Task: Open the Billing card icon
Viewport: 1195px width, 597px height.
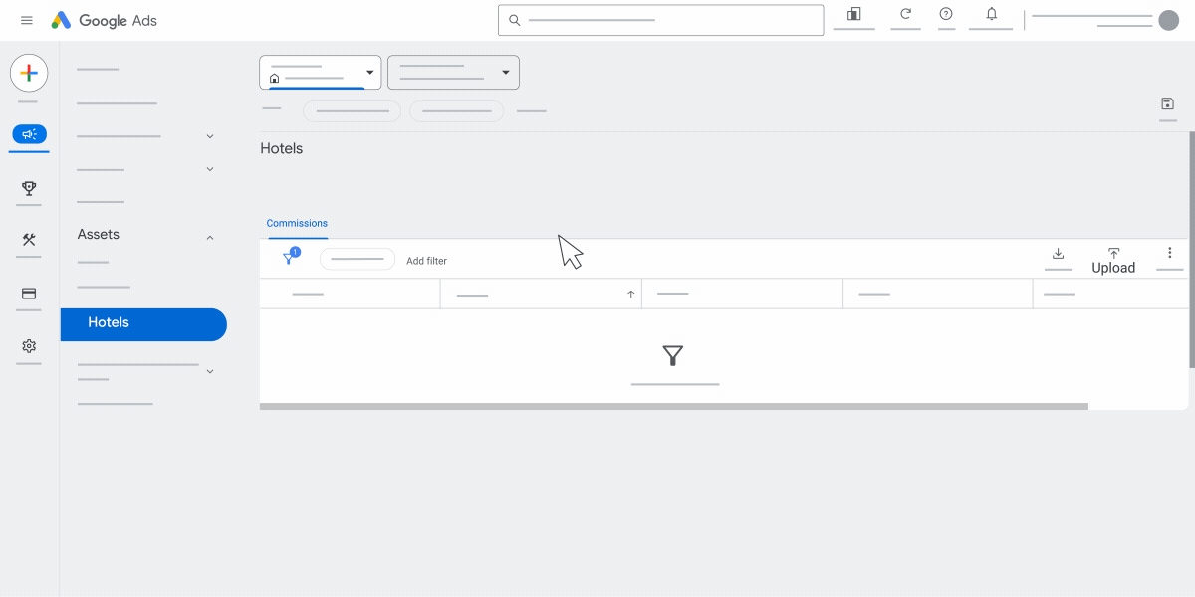Action: click(29, 294)
